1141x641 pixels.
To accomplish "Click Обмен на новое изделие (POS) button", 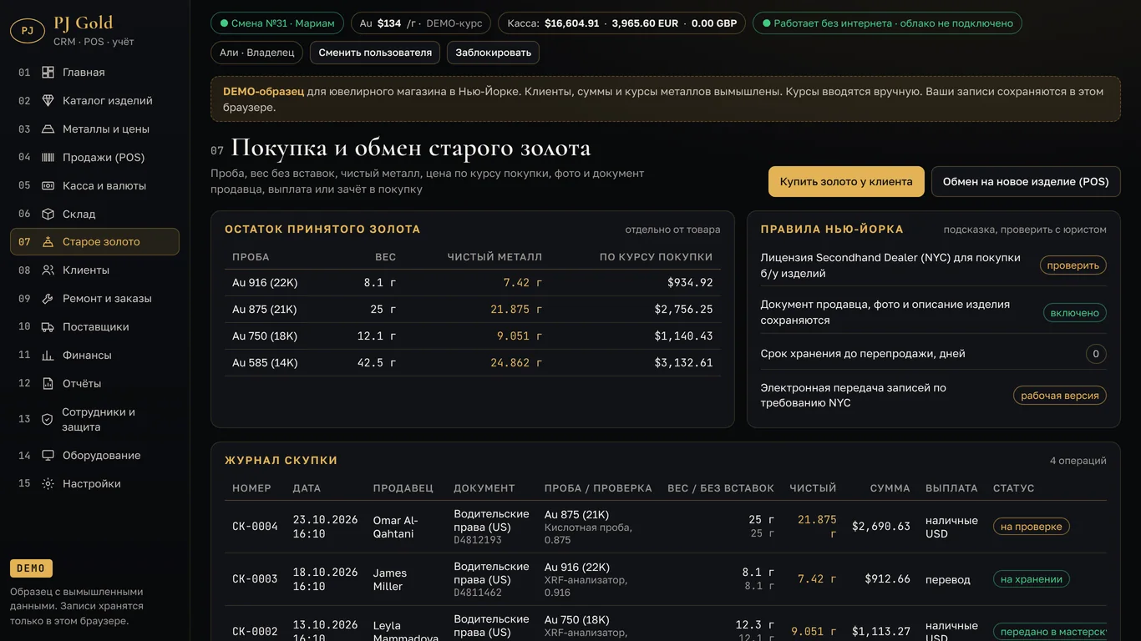I will click(1026, 182).
